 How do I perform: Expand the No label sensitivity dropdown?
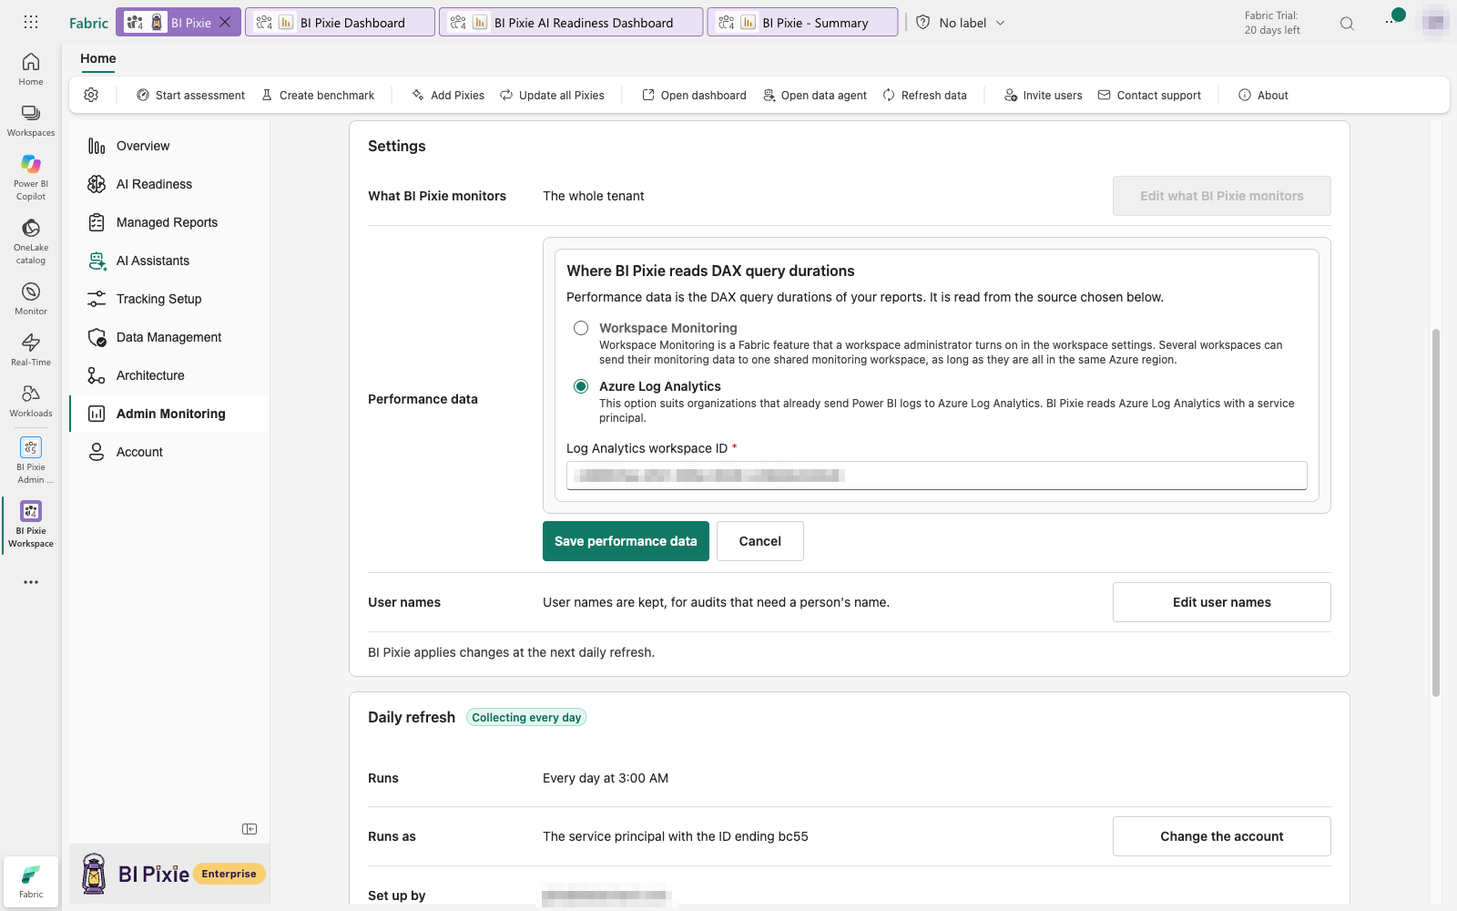(962, 23)
